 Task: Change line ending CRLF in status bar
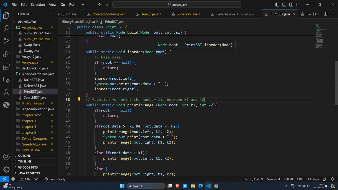click(300, 179)
